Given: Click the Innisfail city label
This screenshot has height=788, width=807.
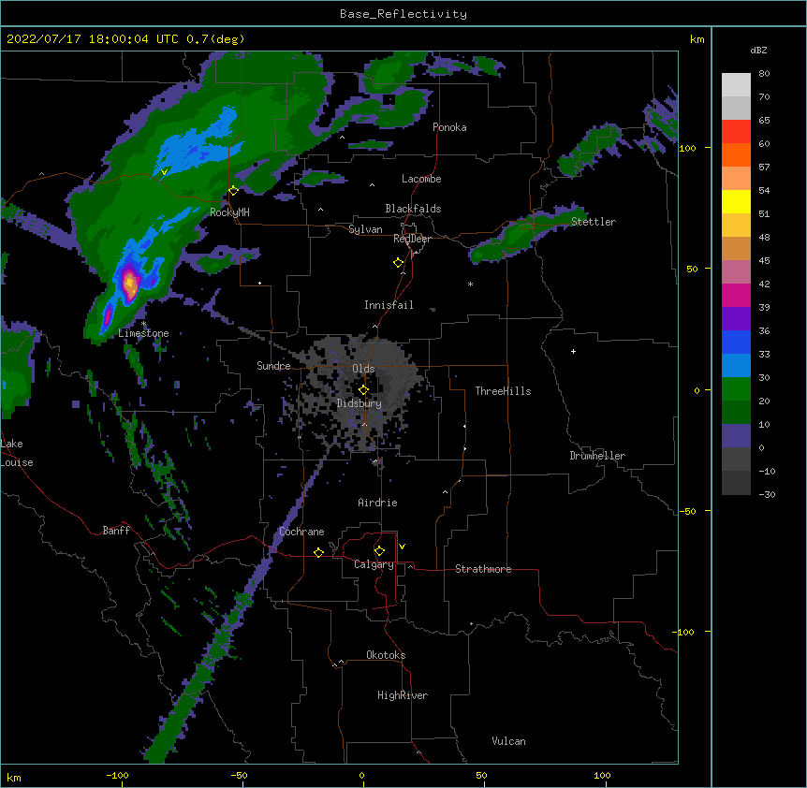Looking at the screenshot, I should point(389,305).
